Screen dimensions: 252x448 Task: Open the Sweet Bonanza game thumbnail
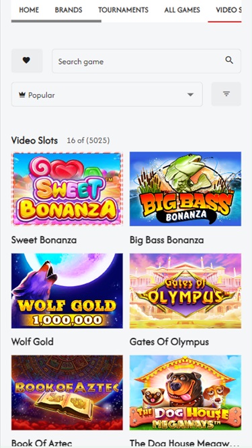pyautogui.click(x=67, y=189)
